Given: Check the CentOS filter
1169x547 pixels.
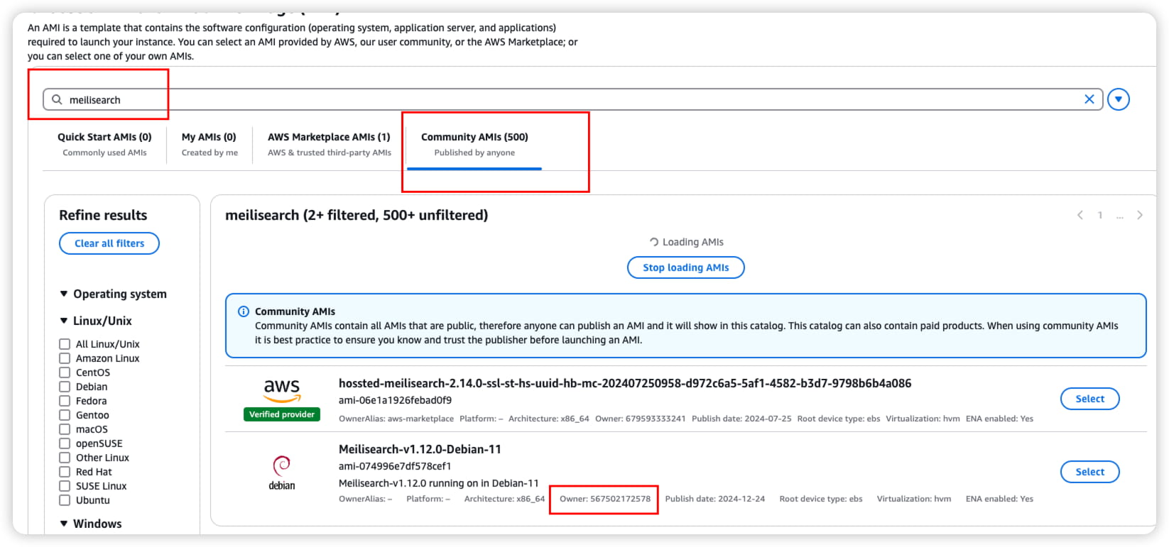Looking at the screenshot, I should [x=65, y=372].
